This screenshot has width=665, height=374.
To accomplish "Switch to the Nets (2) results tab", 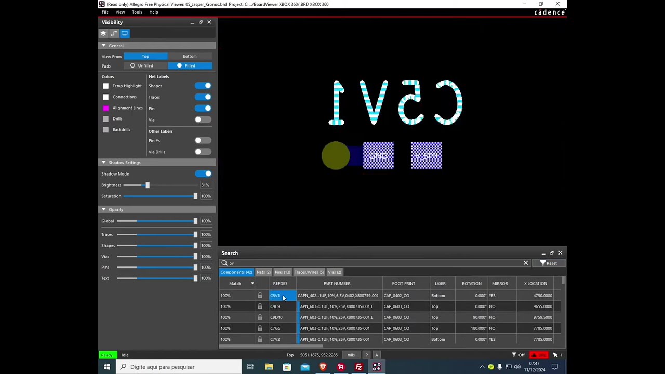I will pos(263,272).
